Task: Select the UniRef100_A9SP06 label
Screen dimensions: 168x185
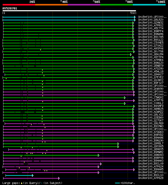Action: tap(151, 48)
